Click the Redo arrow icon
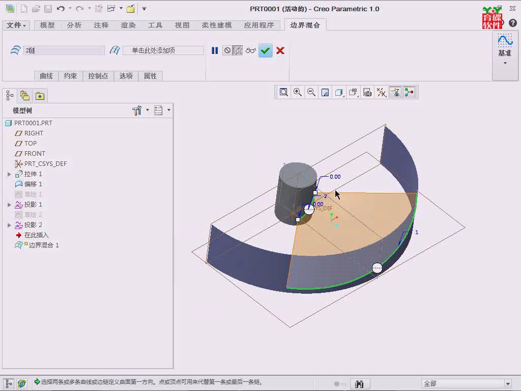Viewport: 521px width, 391px height. pos(80,9)
